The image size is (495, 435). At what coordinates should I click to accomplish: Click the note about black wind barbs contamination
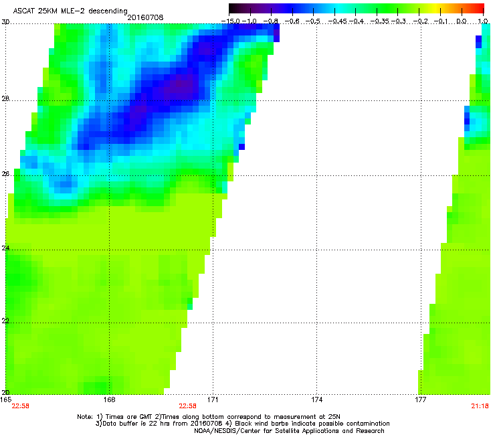tap(308, 424)
